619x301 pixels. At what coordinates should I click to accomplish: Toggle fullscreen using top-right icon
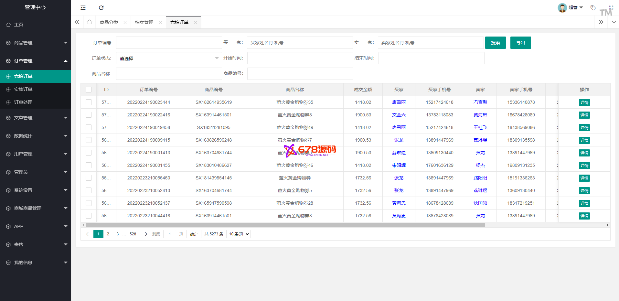(x=611, y=7)
